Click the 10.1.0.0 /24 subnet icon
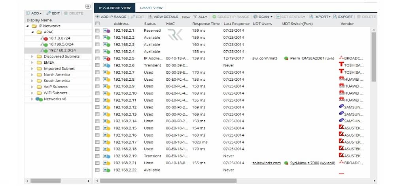Viewport: 405px width, 186px height. pyautogui.click(x=44, y=38)
